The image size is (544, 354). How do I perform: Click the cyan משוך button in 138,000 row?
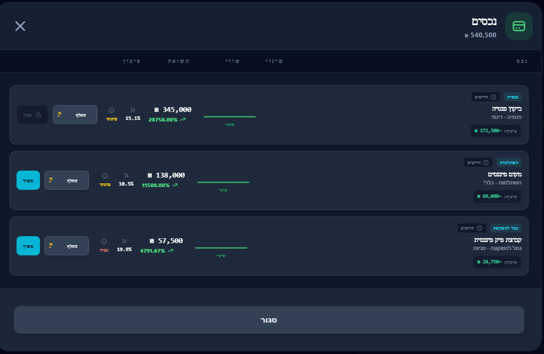28,180
